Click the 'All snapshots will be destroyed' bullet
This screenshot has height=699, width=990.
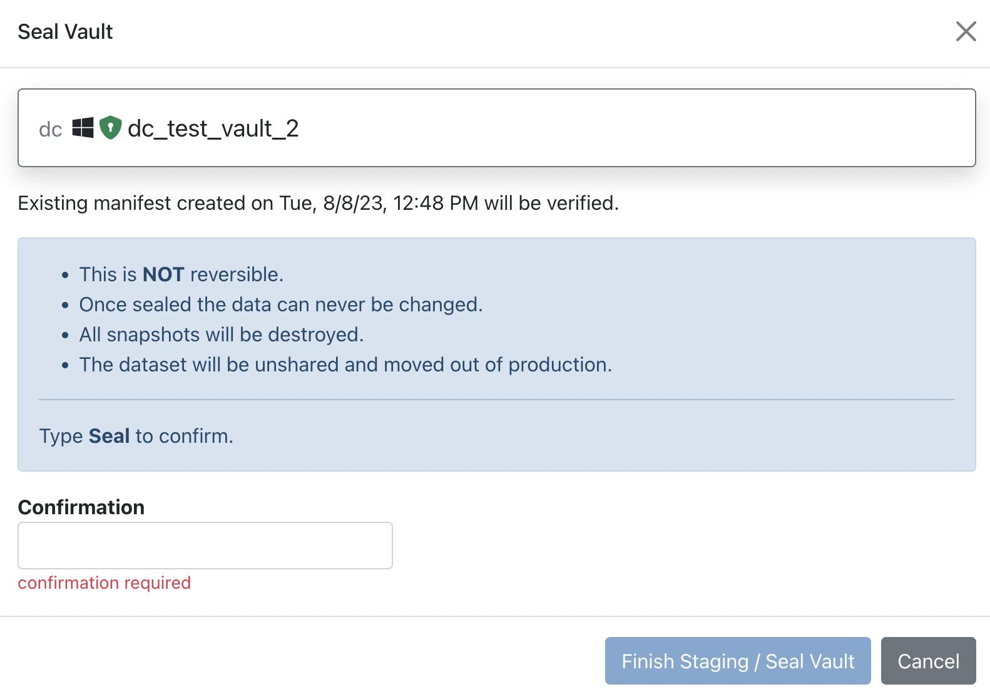(221, 334)
